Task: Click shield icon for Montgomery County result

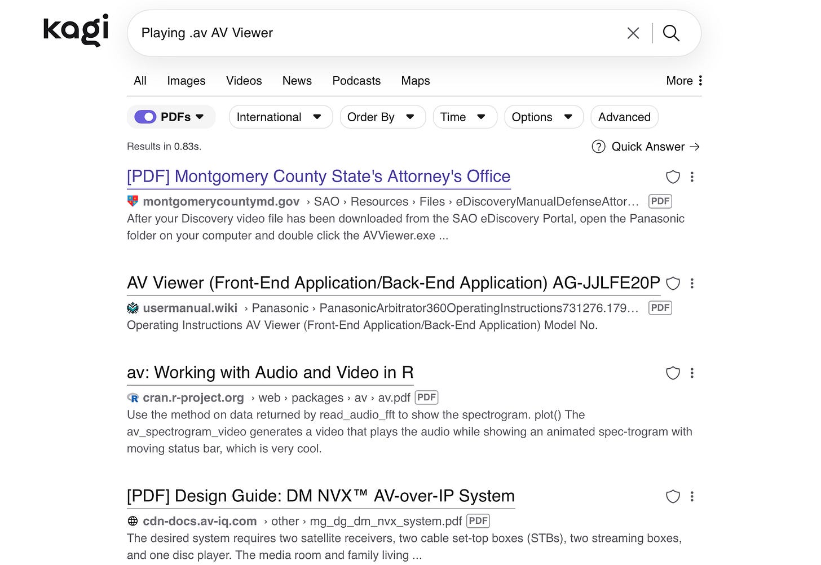Action: pyautogui.click(x=673, y=176)
